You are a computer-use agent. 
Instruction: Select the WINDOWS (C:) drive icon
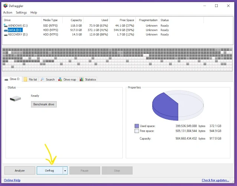(6, 25)
